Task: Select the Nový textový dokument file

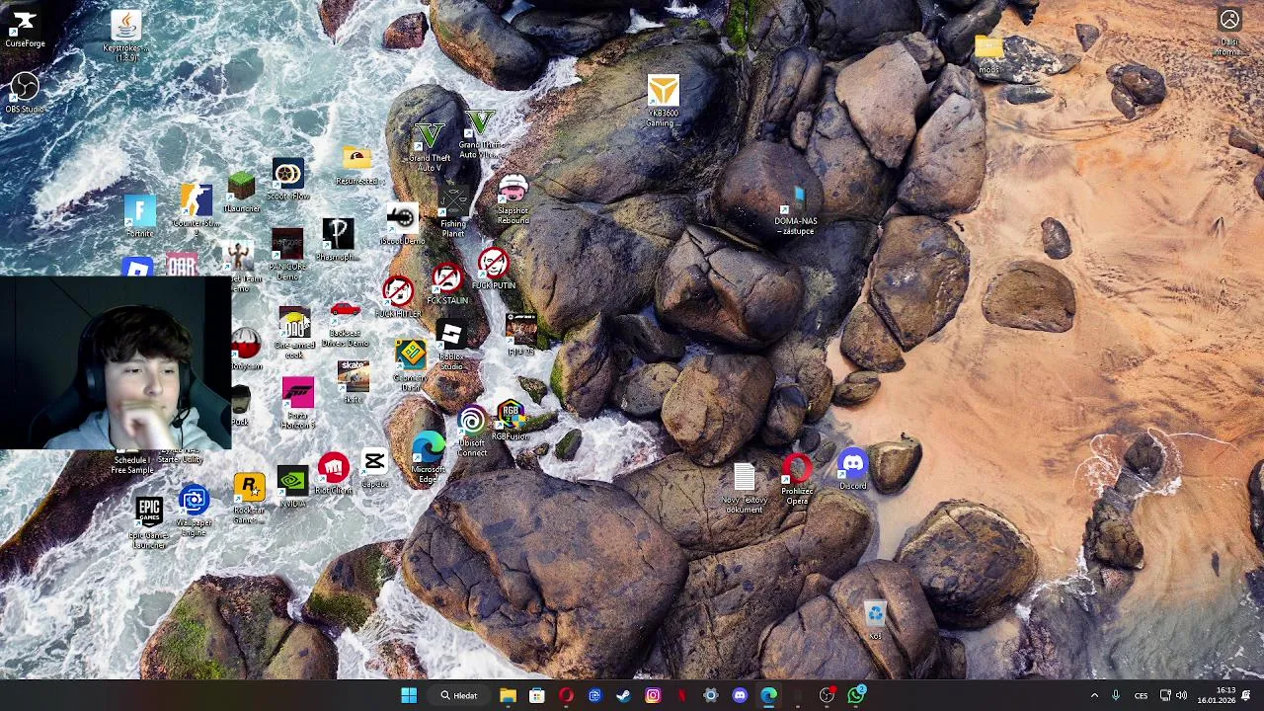Action: point(745,489)
